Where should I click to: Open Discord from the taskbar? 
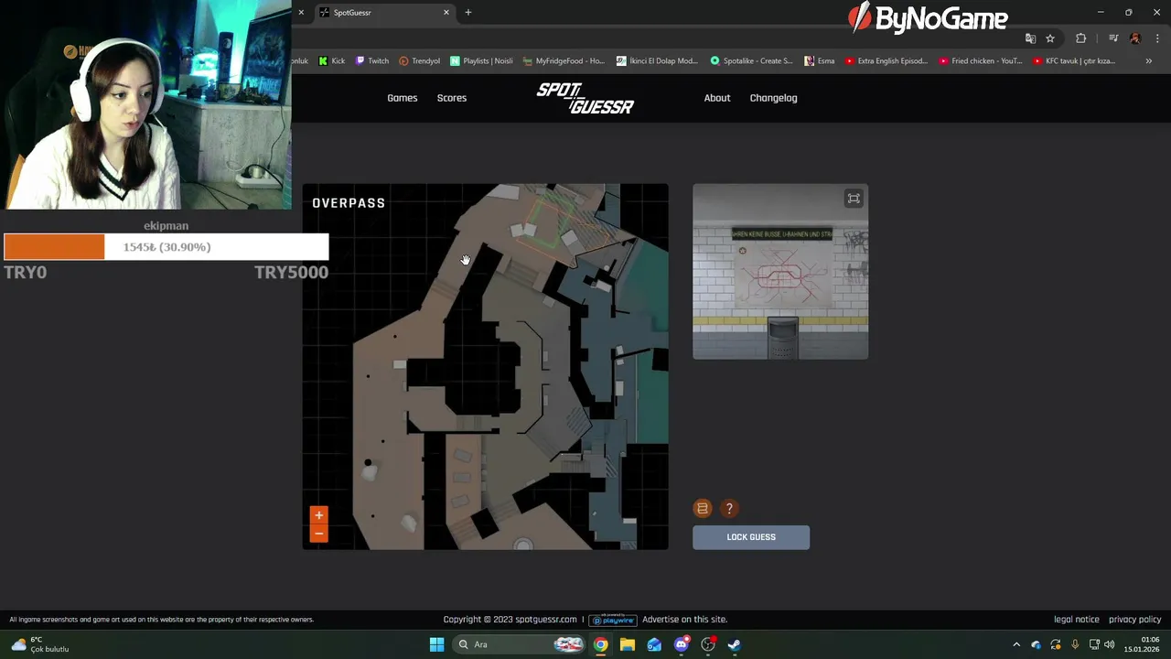(682, 644)
